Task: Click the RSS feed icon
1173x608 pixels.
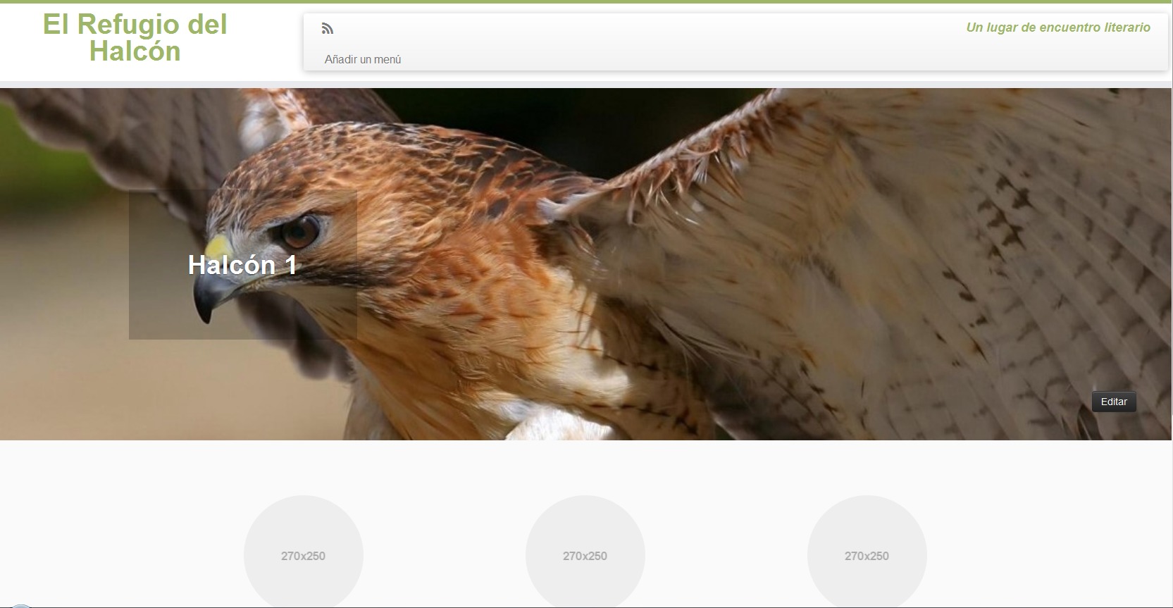Action: 328,29
